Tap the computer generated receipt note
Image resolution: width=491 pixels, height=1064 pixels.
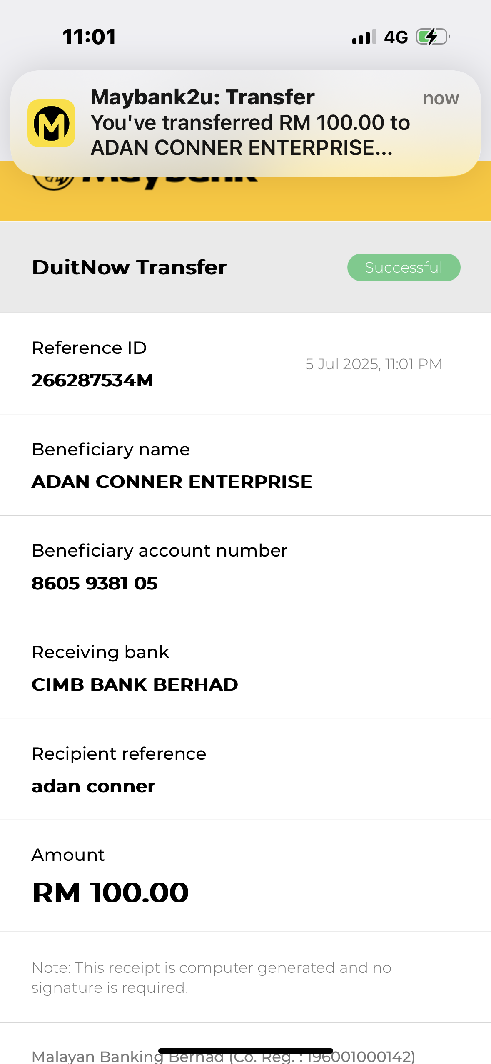211,977
